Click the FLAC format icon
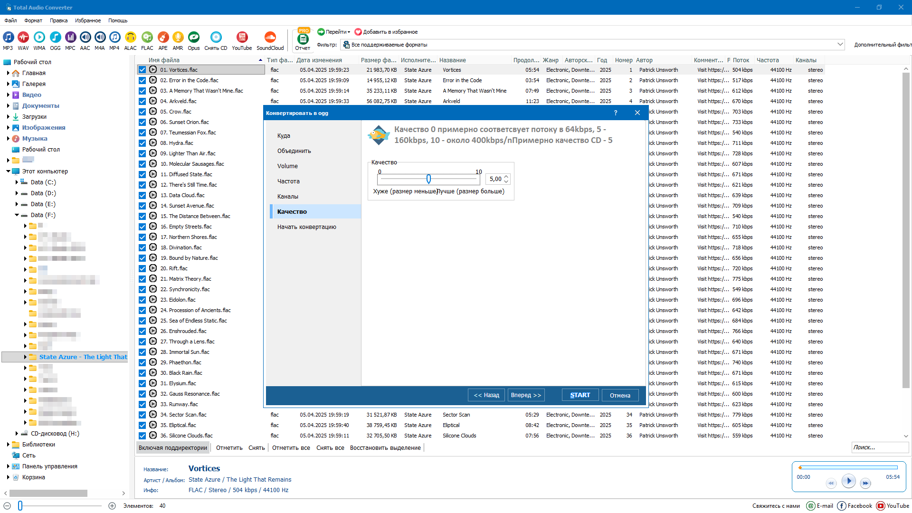The image size is (912, 513). pos(147,38)
